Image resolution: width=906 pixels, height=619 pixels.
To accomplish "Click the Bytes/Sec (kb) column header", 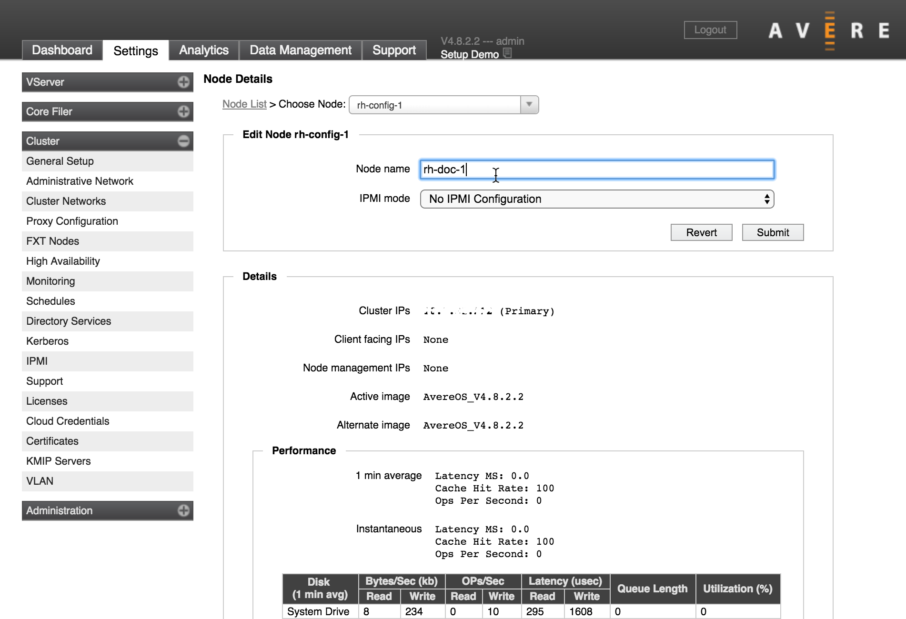I will pos(402,581).
